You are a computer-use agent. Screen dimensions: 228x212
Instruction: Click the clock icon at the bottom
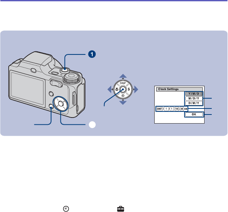(x=66, y=209)
